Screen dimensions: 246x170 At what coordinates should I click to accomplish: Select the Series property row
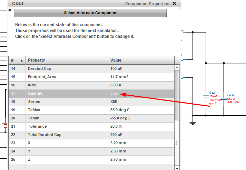click(91, 102)
